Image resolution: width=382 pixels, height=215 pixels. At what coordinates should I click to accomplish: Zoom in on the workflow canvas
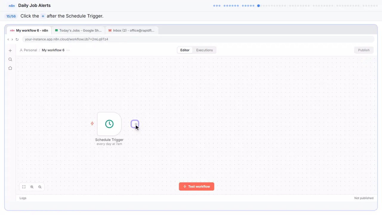click(32, 187)
